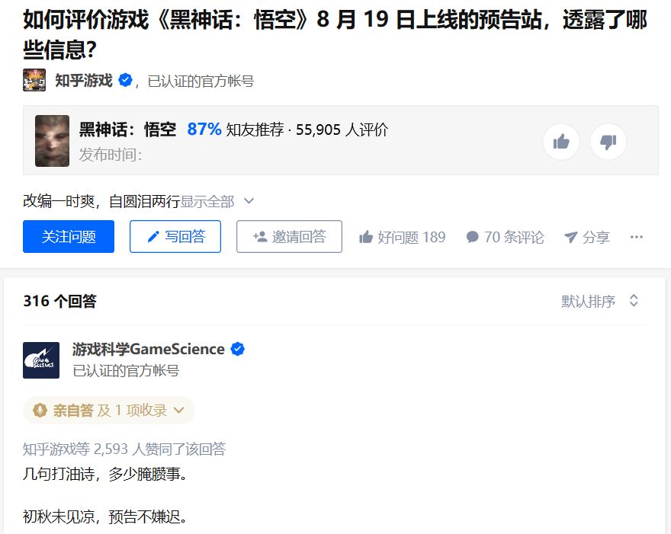Click the 55,905 人评价 count
This screenshot has width=671, height=534.
pyautogui.click(x=342, y=129)
